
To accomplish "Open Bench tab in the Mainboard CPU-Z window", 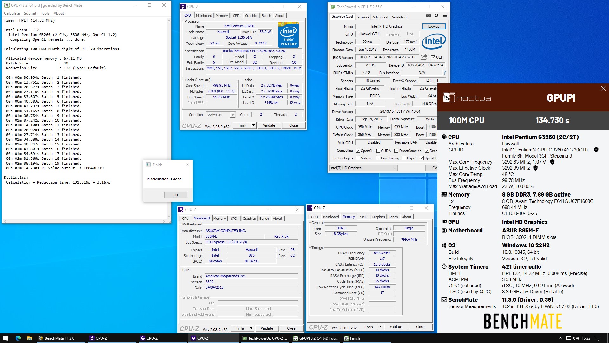I will 264,219.
